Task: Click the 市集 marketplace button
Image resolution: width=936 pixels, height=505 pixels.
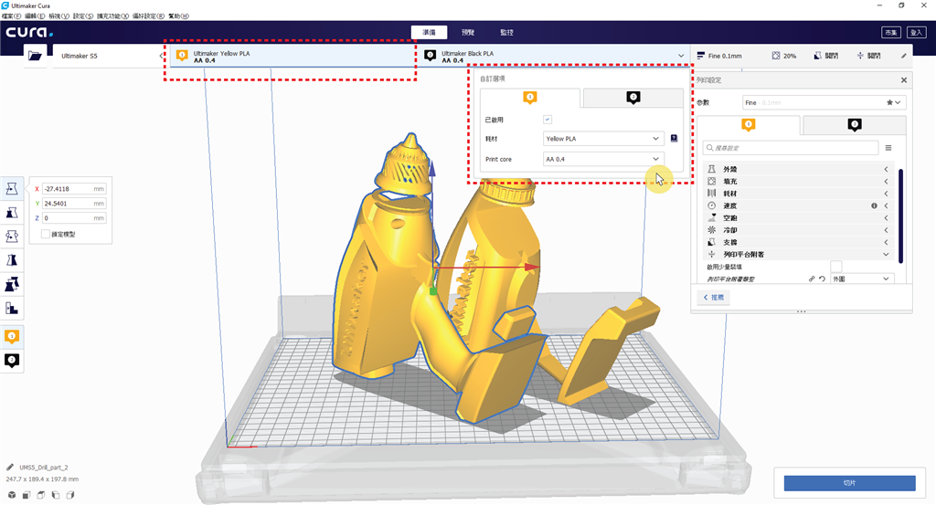Action: click(890, 32)
